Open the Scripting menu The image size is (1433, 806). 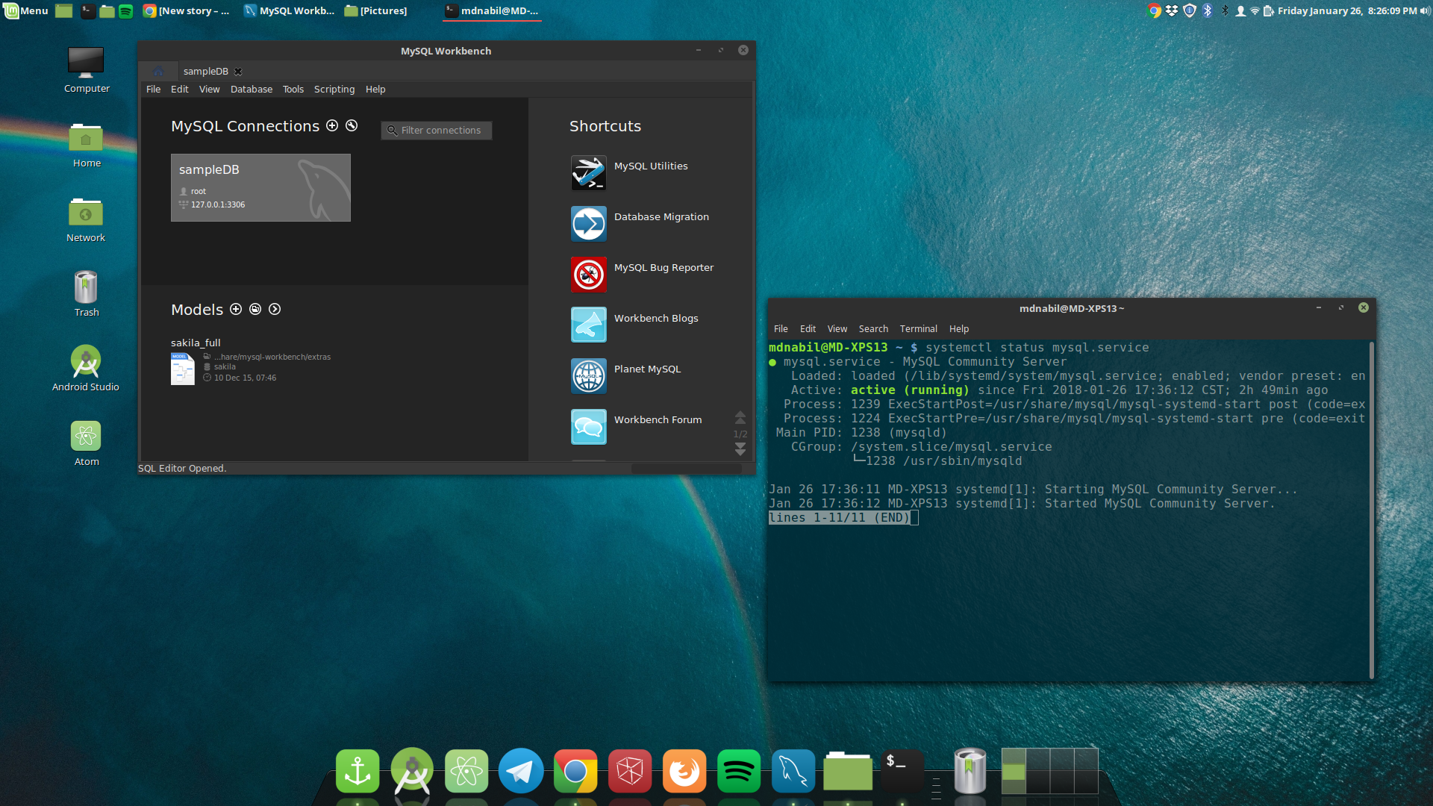tap(334, 89)
